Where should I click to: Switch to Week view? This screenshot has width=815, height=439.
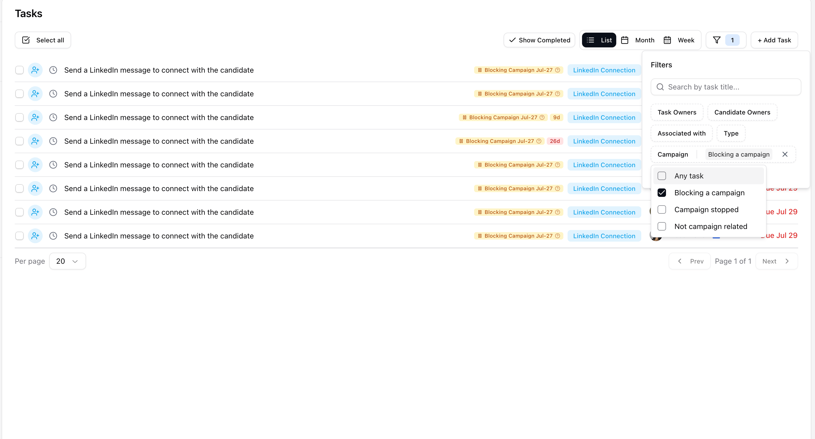679,40
